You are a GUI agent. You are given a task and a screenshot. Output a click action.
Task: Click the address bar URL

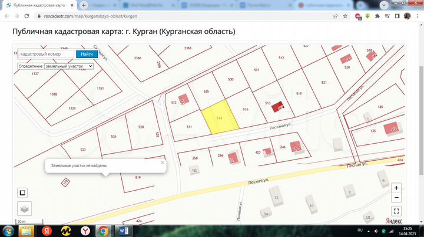pyautogui.click(x=90, y=16)
